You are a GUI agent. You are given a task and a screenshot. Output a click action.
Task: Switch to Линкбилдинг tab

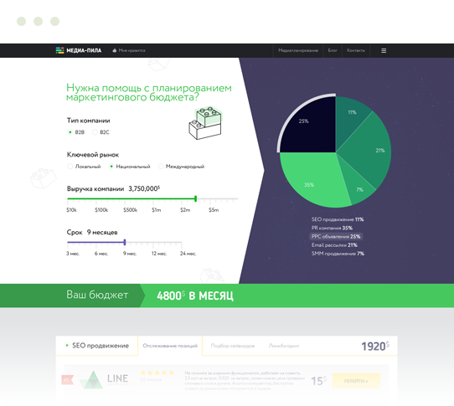[284, 346]
